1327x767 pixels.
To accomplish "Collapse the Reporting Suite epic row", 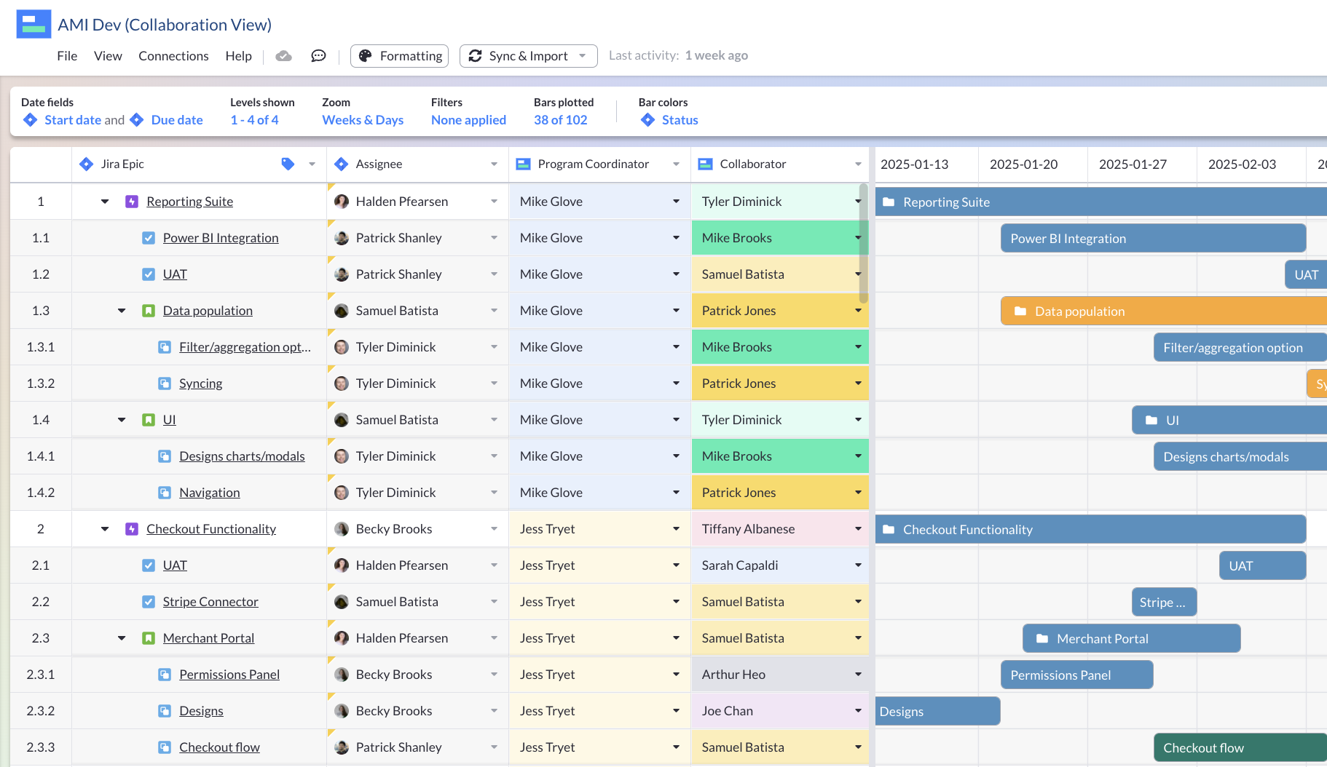I will coord(105,202).
